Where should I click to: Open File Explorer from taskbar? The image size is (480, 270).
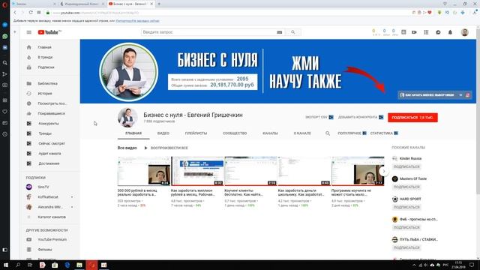click(79, 265)
